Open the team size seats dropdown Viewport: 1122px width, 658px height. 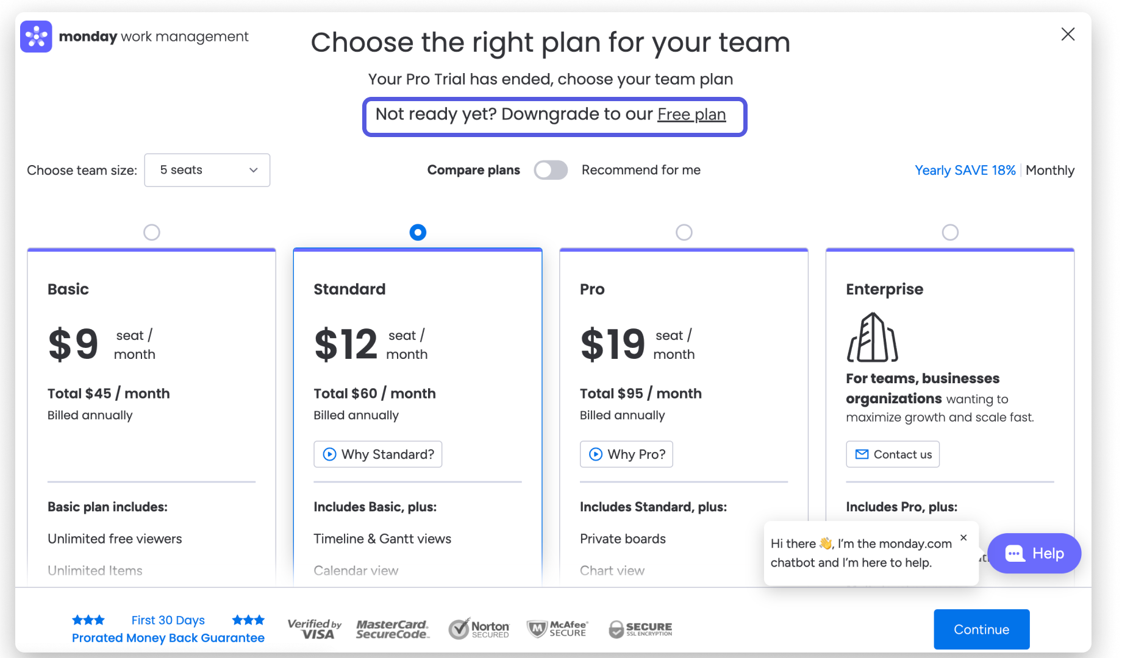(x=207, y=170)
